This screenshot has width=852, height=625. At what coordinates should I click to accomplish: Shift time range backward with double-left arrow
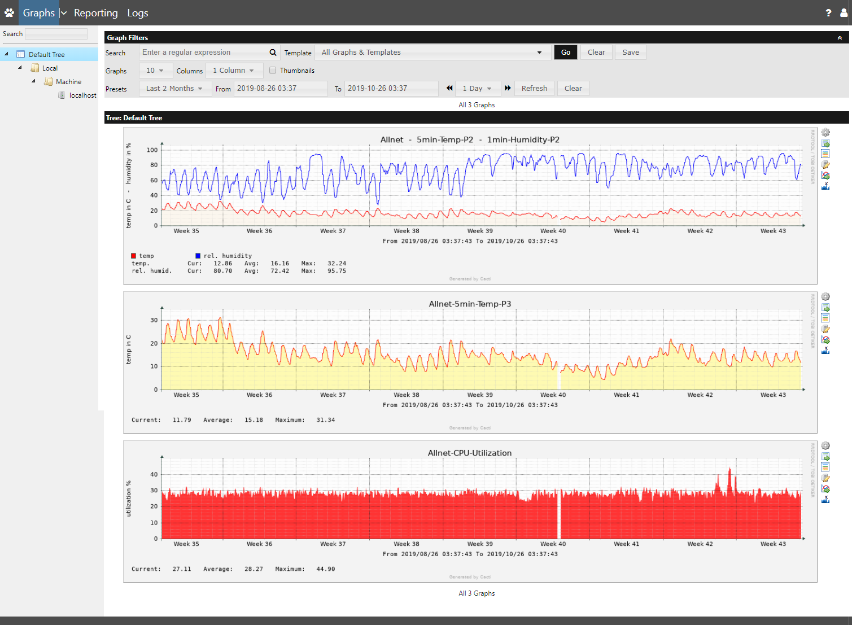coord(449,88)
